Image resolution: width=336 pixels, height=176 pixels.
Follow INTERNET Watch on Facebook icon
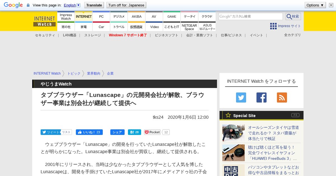pyautogui.click(x=262, y=97)
